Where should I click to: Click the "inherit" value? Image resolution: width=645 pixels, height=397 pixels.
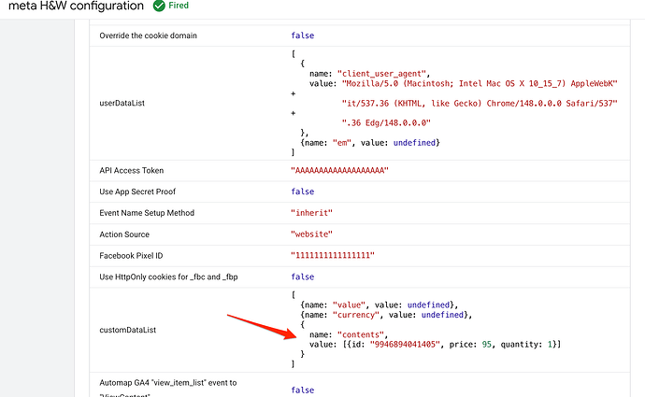pyautogui.click(x=311, y=213)
